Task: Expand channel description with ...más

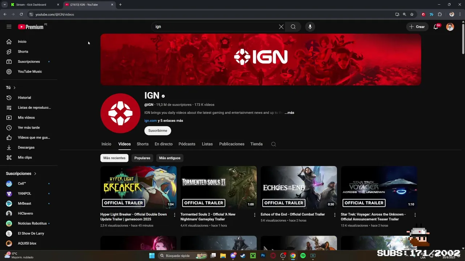Action: (x=290, y=113)
